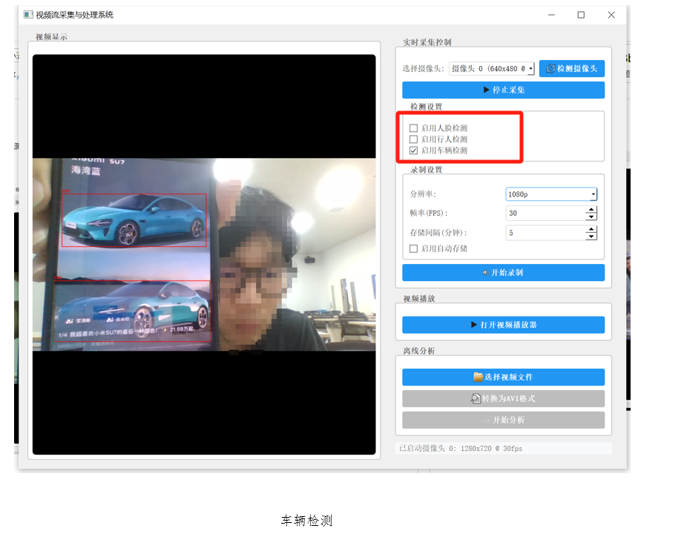Click the 选择视频文件 button
Screen dimensions: 684x534
pyautogui.click(x=503, y=377)
